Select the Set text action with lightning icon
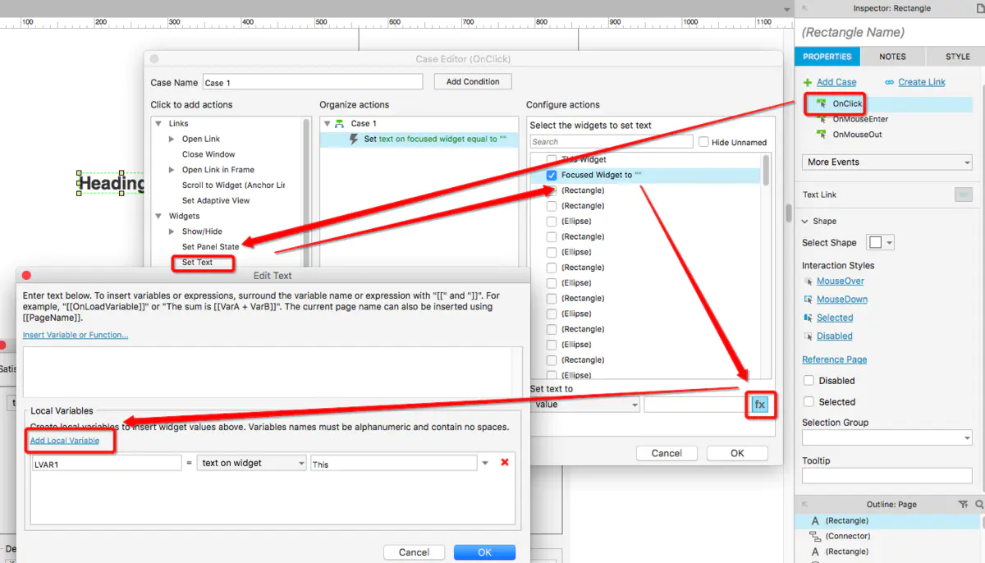Image resolution: width=985 pixels, height=563 pixels. [x=419, y=140]
